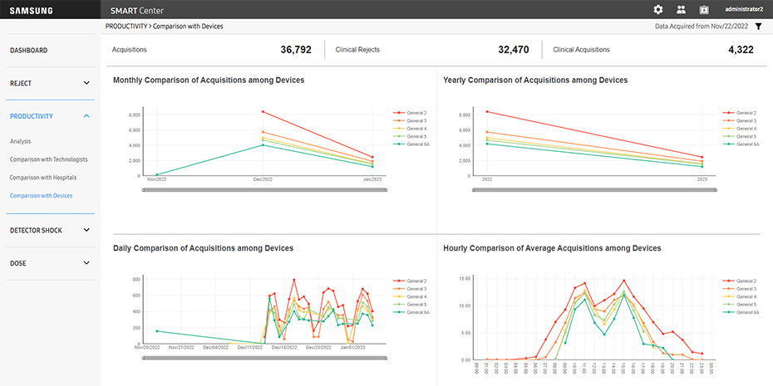Click the user management people icon
Viewport: 773px width, 386px height.
tap(682, 9)
